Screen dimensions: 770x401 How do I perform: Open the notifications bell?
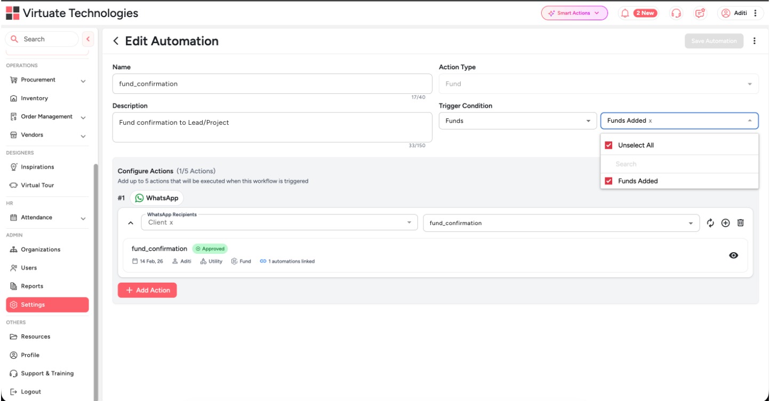pyautogui.click(x=625, y=13)
